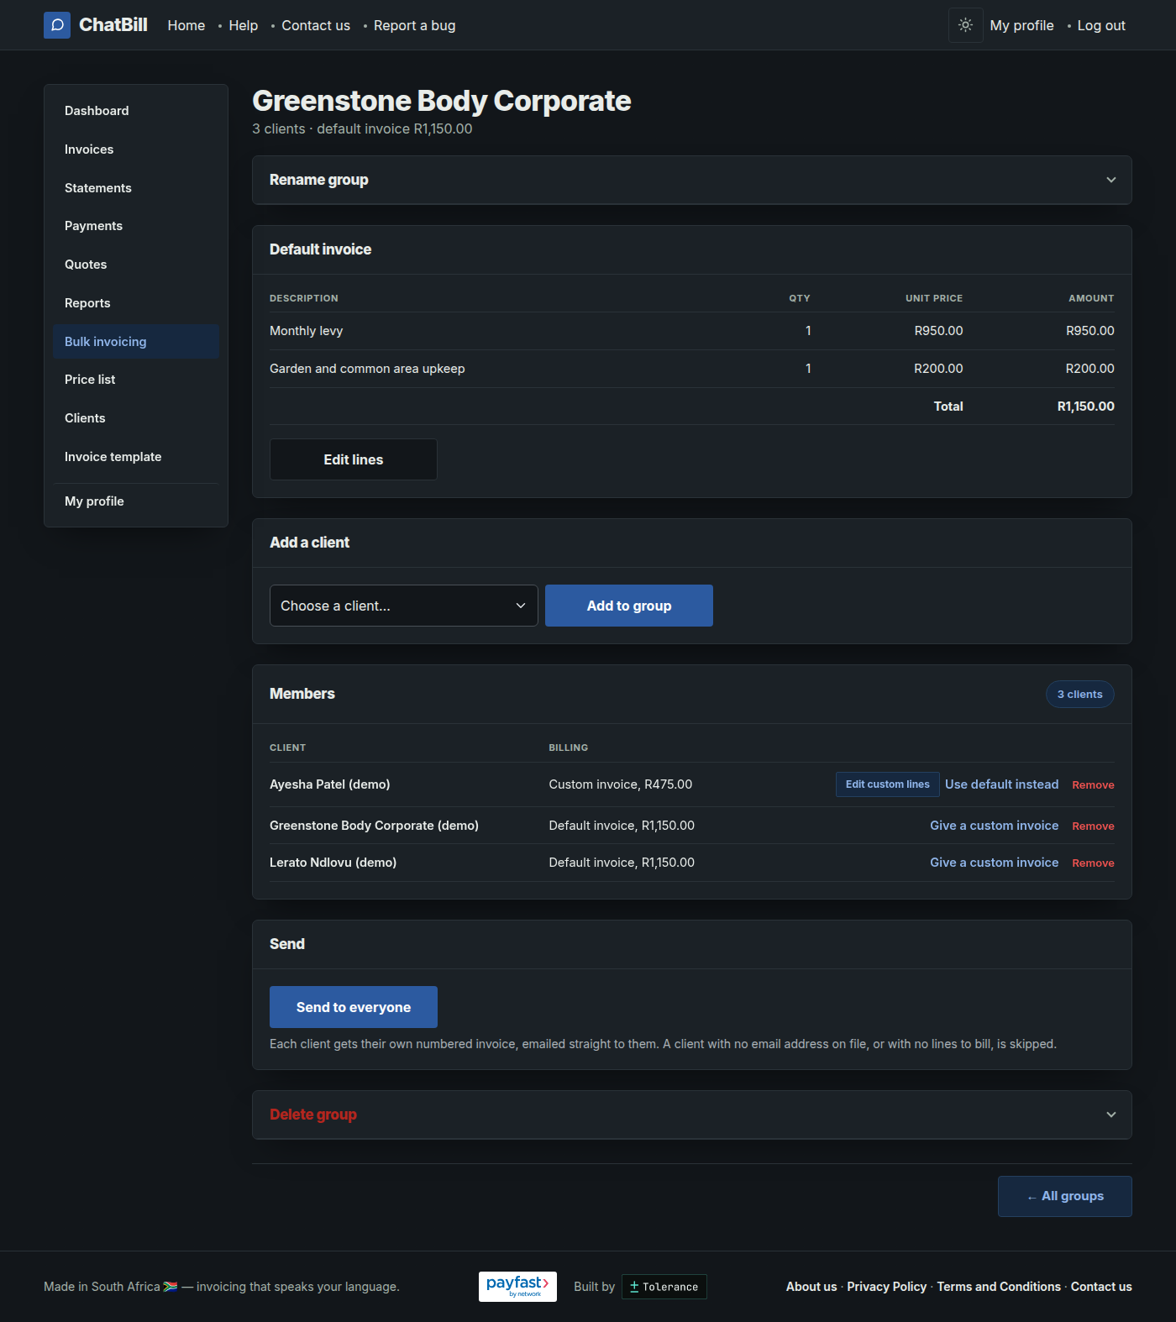Go back via All groups button

(x=1065, y=1196)
